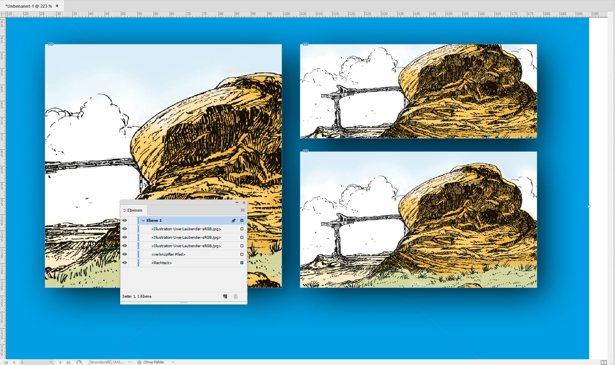Hide middle Illustration-Uwe-Laubender-sRGB.jpg object eye
Screen dimensions: 615x365
click(x=125, y=238)
